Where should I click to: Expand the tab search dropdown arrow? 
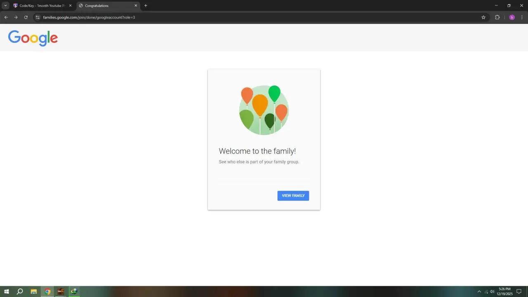click(5, 6)
